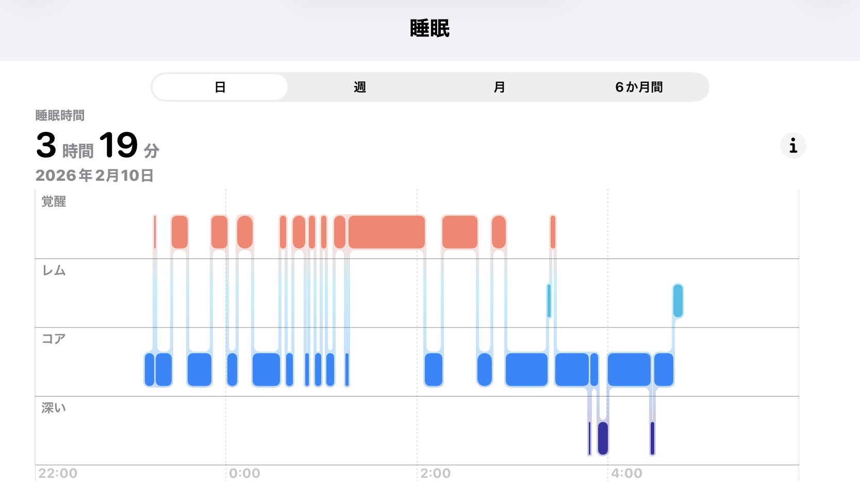This screenshot has height=500, width=860.
Task: Select the 日 (day) tab
Action: click(x=220, y=87)
